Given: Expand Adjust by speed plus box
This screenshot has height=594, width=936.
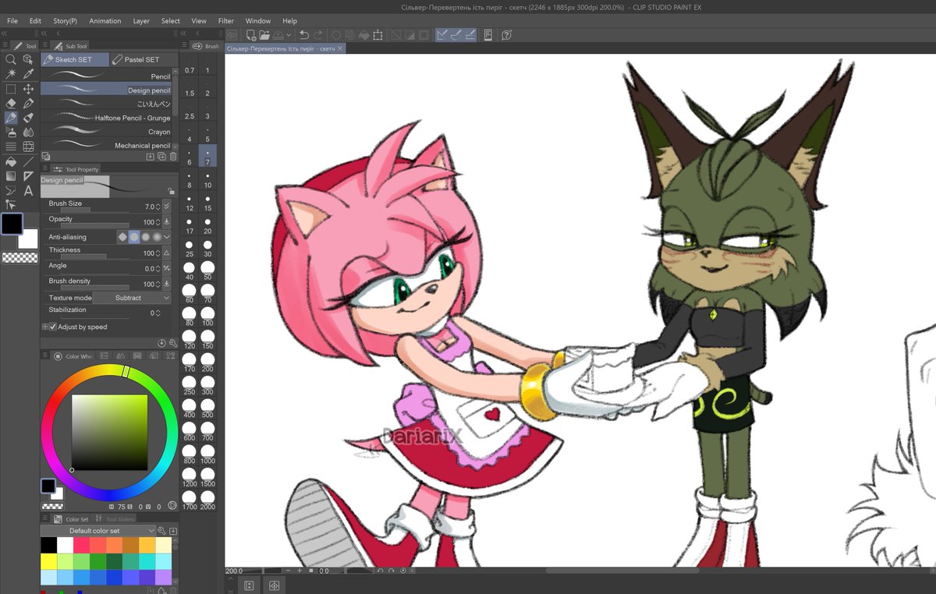Looking at the screenshot, I should 44,327.
